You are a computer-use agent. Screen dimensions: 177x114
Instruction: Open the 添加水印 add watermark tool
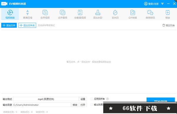98,14
